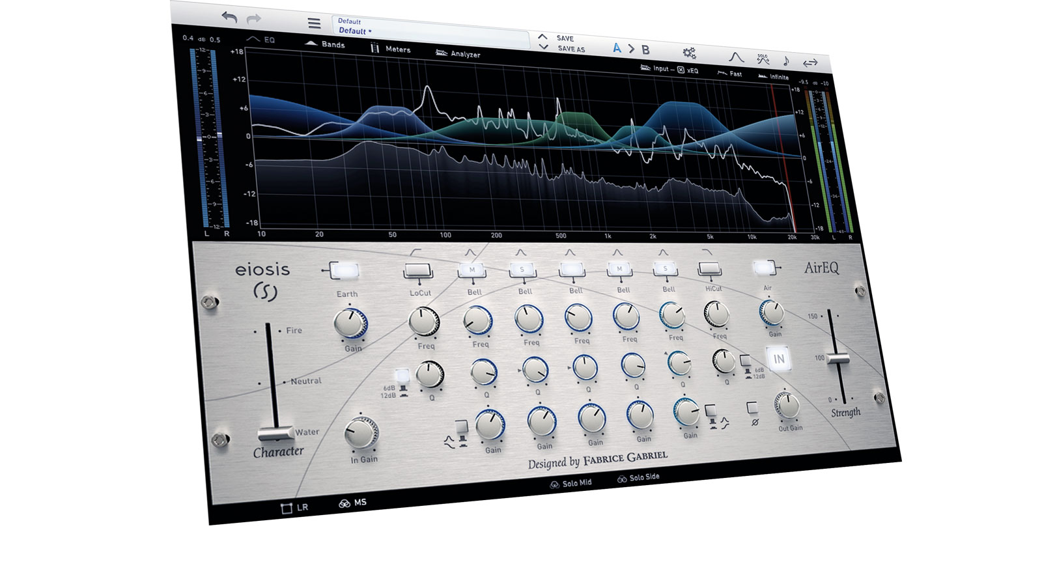1042x586 pixels.
Task: Click the Character slider handle
Action: pyautogui.click(x=276, y=434)
